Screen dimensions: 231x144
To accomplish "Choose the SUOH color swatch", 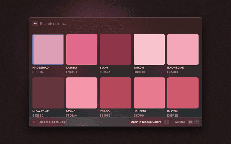I will click(x=115, y=49).
